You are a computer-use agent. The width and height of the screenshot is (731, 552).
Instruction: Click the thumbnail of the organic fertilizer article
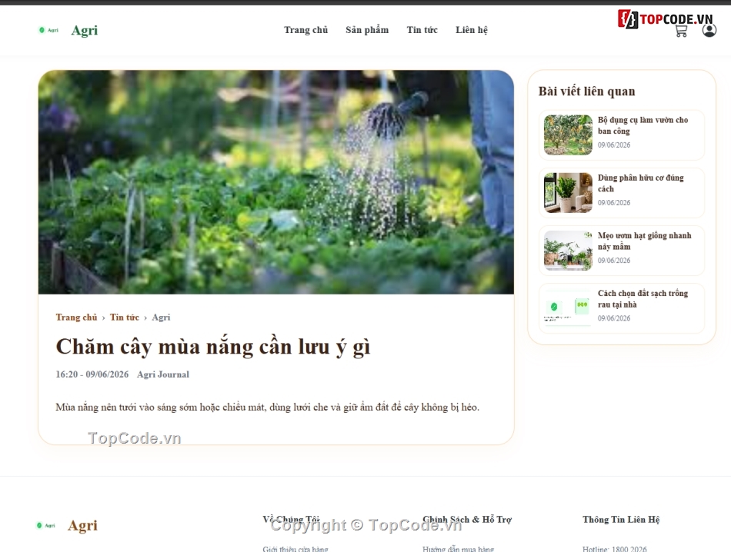(x=568, y=192)
